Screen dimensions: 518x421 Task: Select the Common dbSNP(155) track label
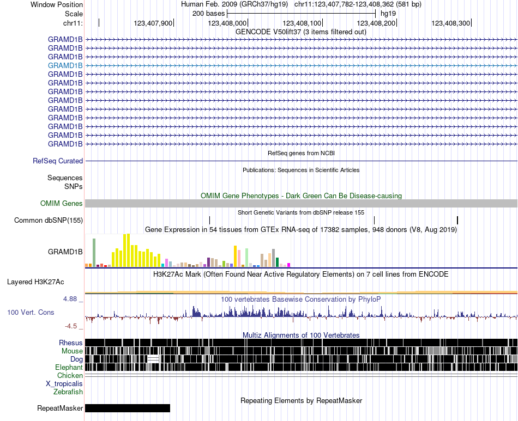(48, 221)
